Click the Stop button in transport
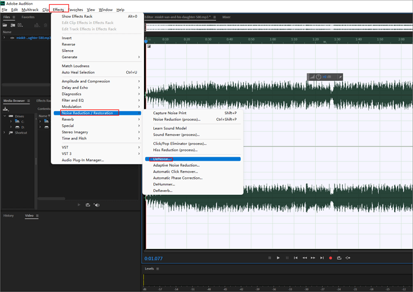The height and width of the screenshot is (292, 413). pyautogui.click(x=270, y=258)
